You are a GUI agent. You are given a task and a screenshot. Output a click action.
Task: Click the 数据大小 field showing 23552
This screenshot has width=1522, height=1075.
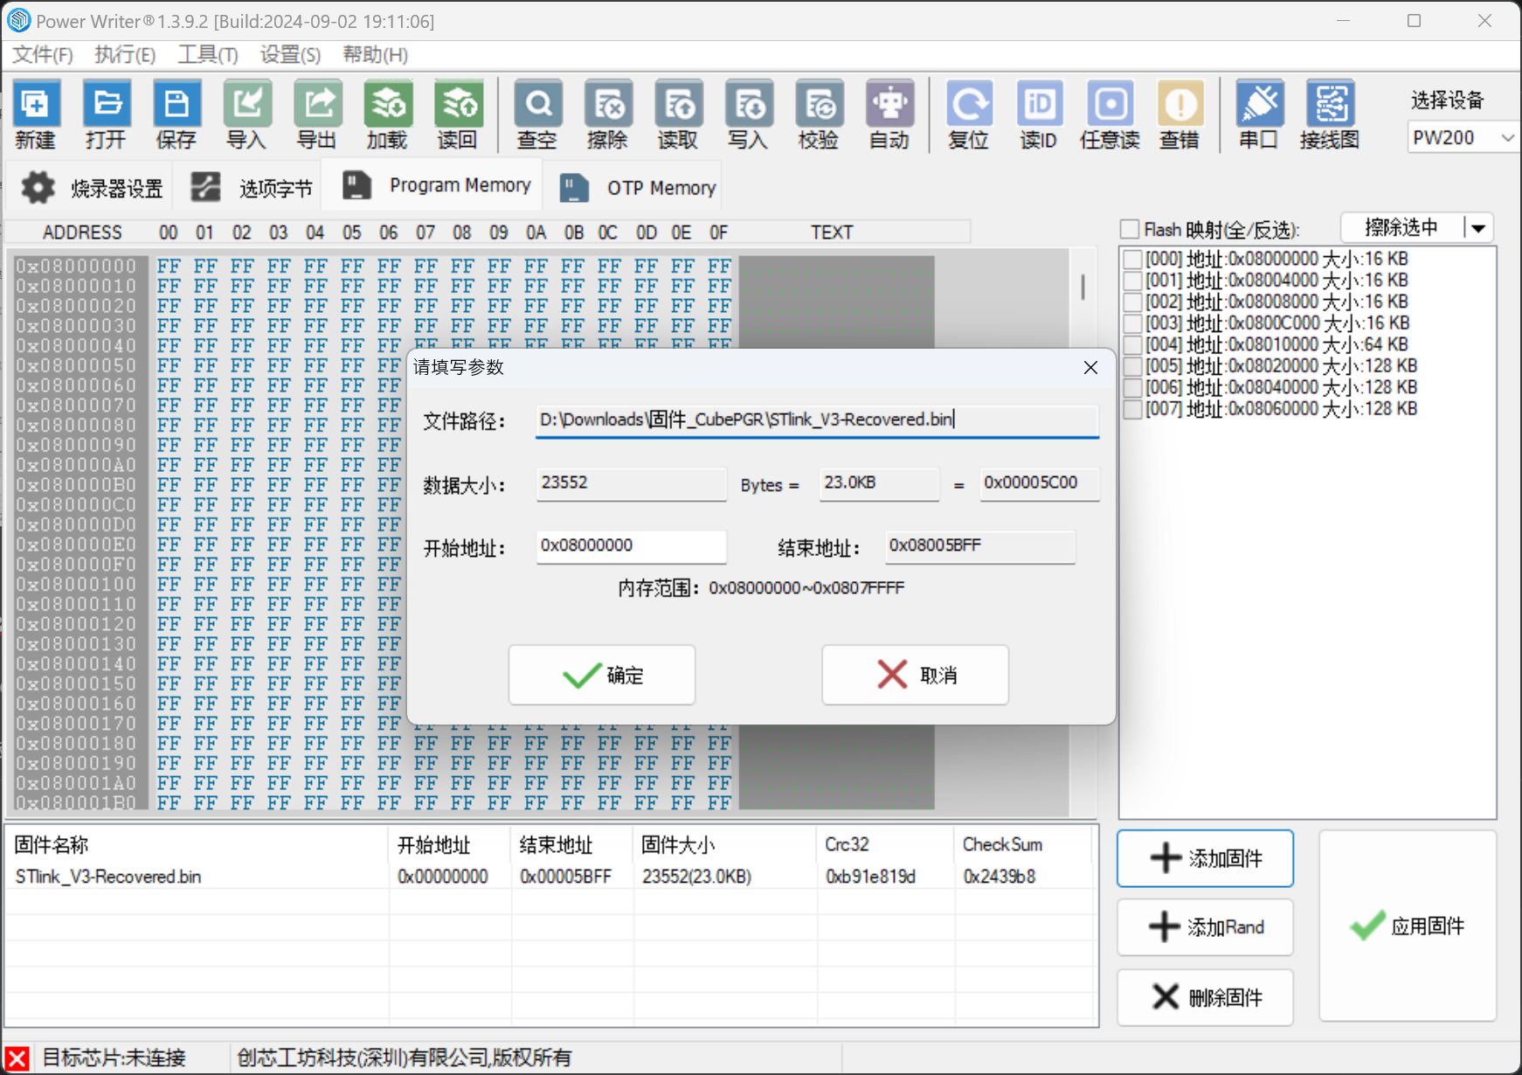(x=631, y=483)
